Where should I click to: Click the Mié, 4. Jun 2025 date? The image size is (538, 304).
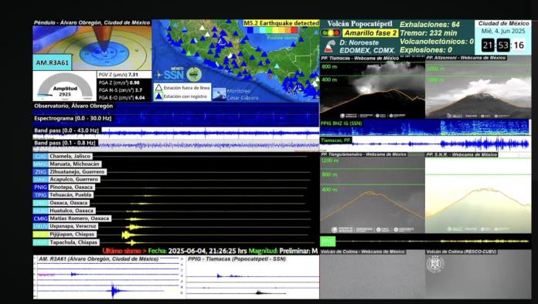[x=503, y=31]
